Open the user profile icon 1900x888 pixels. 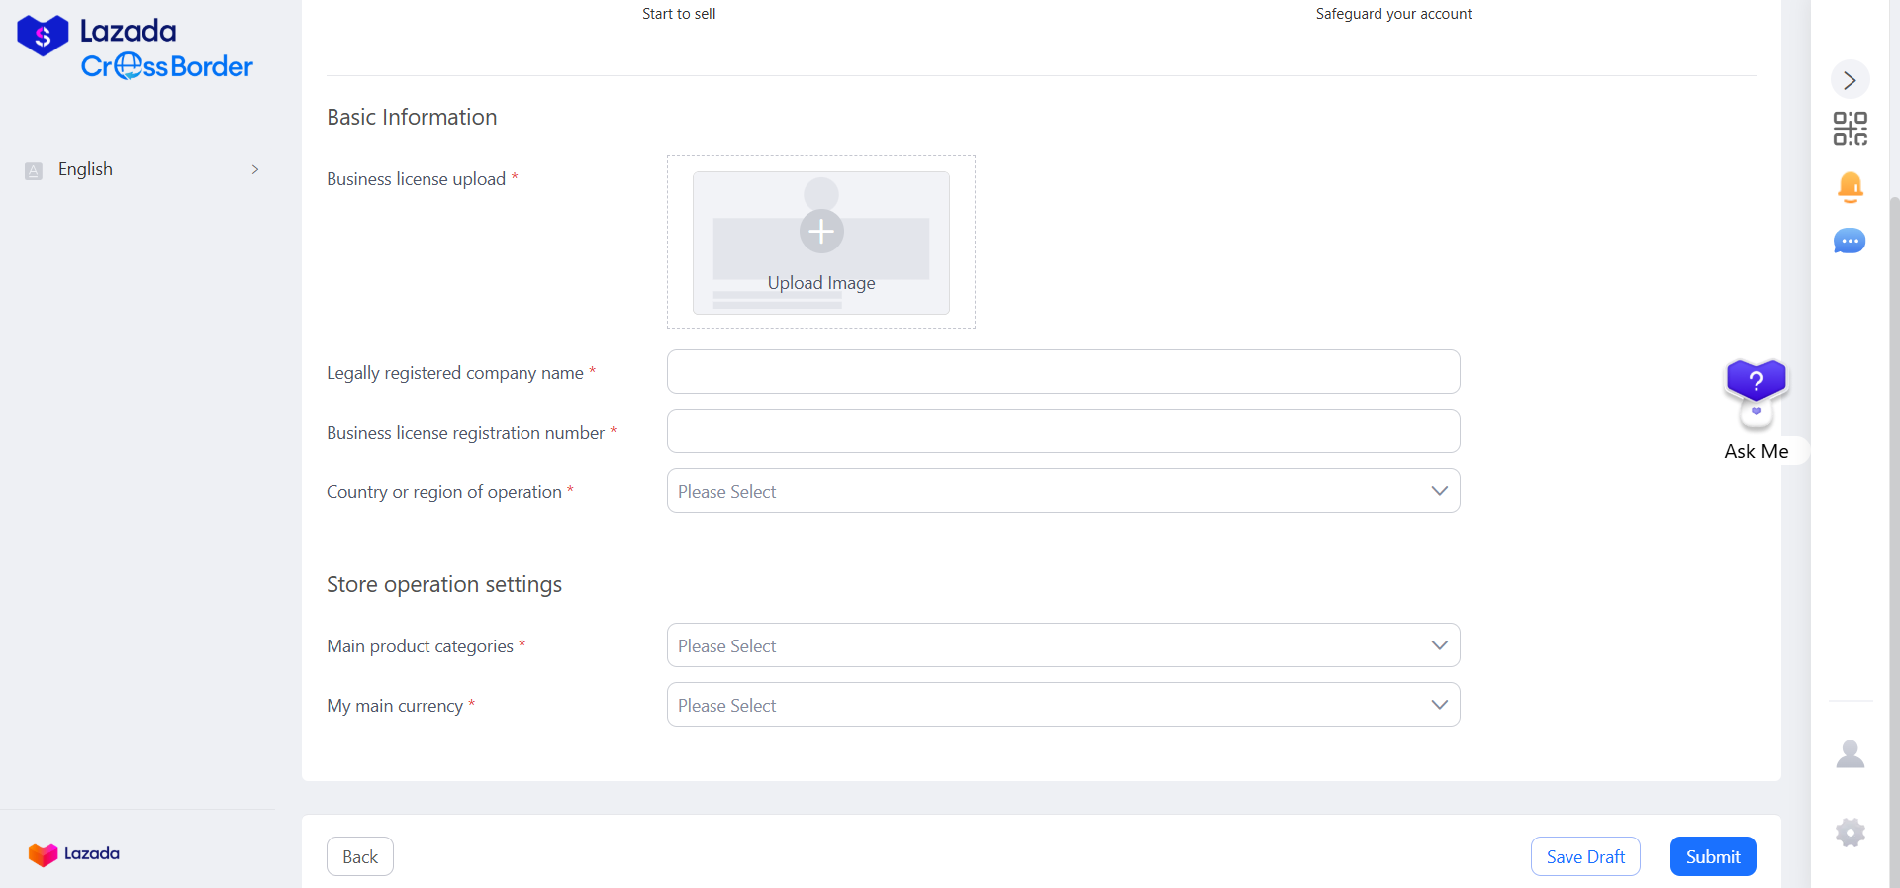[x=1850, y=754]
